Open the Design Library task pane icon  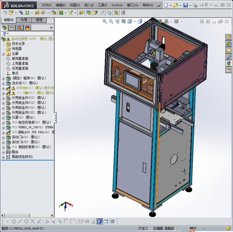(229, 44)
